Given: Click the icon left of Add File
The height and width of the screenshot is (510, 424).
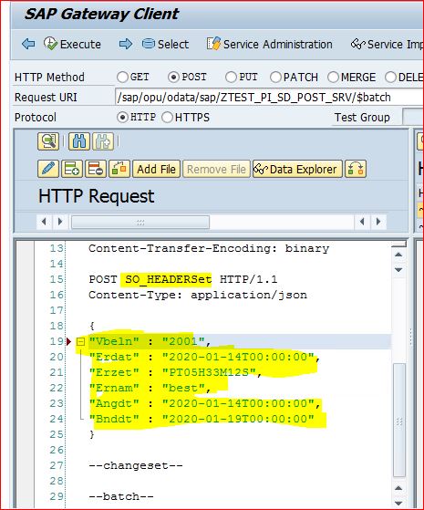Looking at the screenshot, I should [x=119, y=169].
